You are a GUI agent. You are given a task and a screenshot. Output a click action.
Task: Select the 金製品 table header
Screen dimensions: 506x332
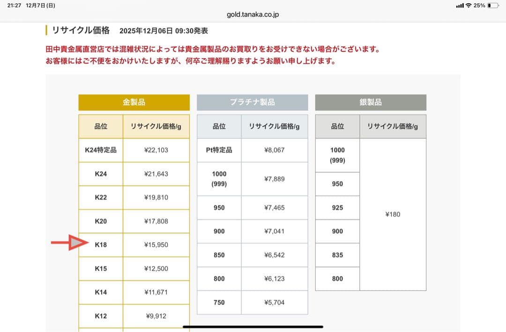tap(134, 102)
